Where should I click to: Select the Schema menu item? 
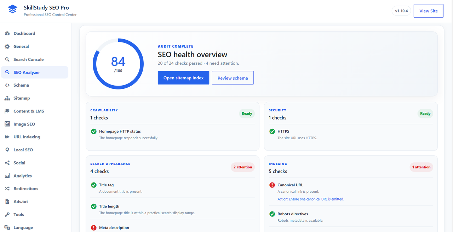[x=34, y=85]
